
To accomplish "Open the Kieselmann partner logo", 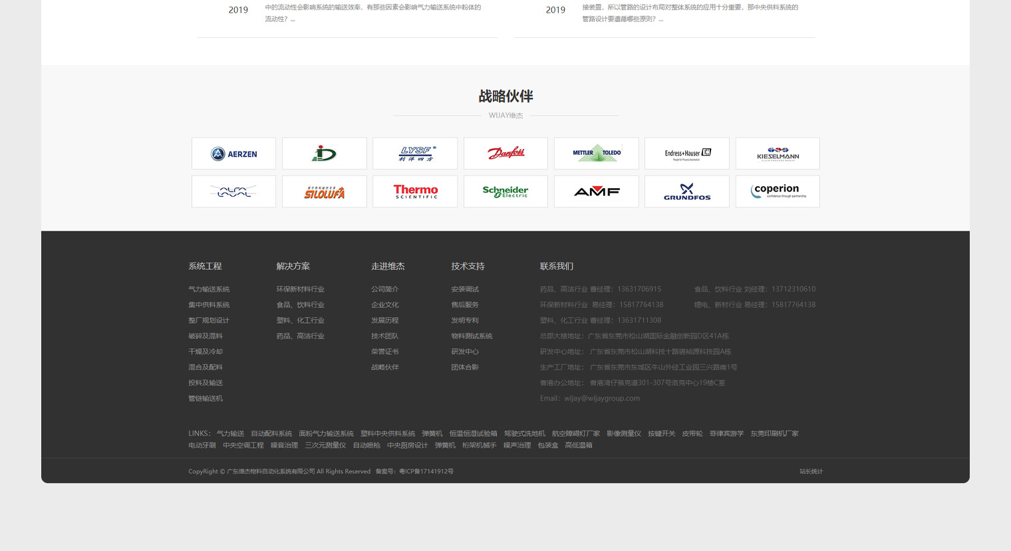I will 778,154.
